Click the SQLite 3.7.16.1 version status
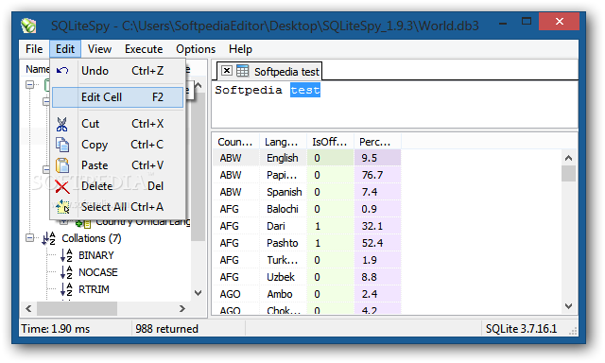Image resolution: width=605 pixels, height=363 pixels. click(521, 329)
